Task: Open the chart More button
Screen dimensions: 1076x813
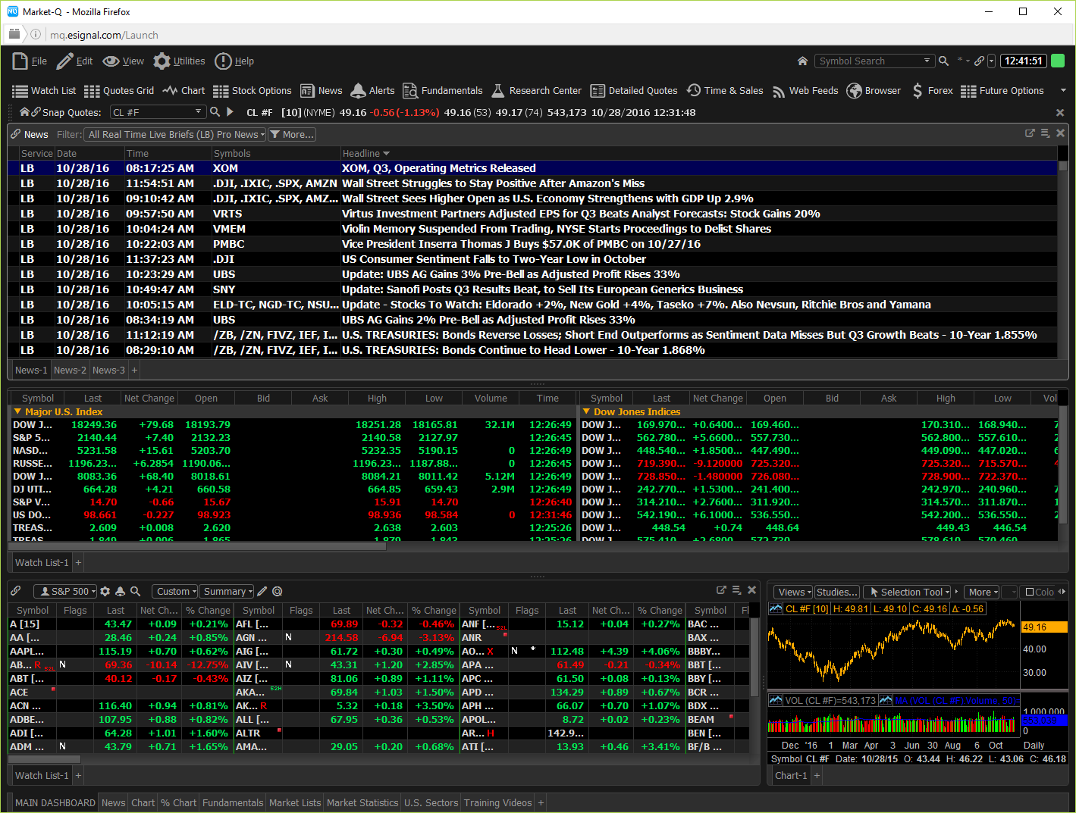Action: coord(983,593)
